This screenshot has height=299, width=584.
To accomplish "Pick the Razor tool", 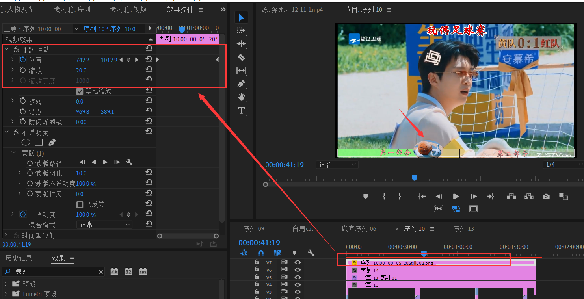I will [242, 57].
